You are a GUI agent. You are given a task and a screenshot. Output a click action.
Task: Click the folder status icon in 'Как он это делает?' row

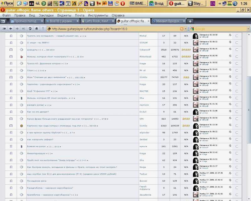point(11,112)
